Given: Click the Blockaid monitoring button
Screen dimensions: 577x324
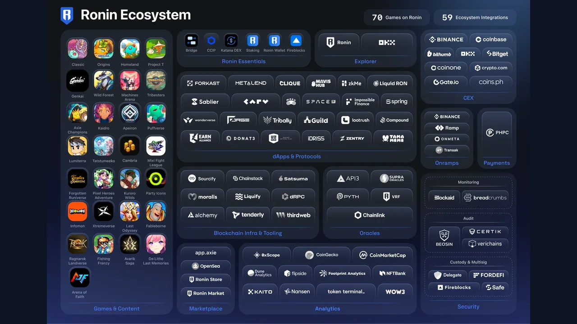Looking at the screenshot, I should [x=444, y=198].
